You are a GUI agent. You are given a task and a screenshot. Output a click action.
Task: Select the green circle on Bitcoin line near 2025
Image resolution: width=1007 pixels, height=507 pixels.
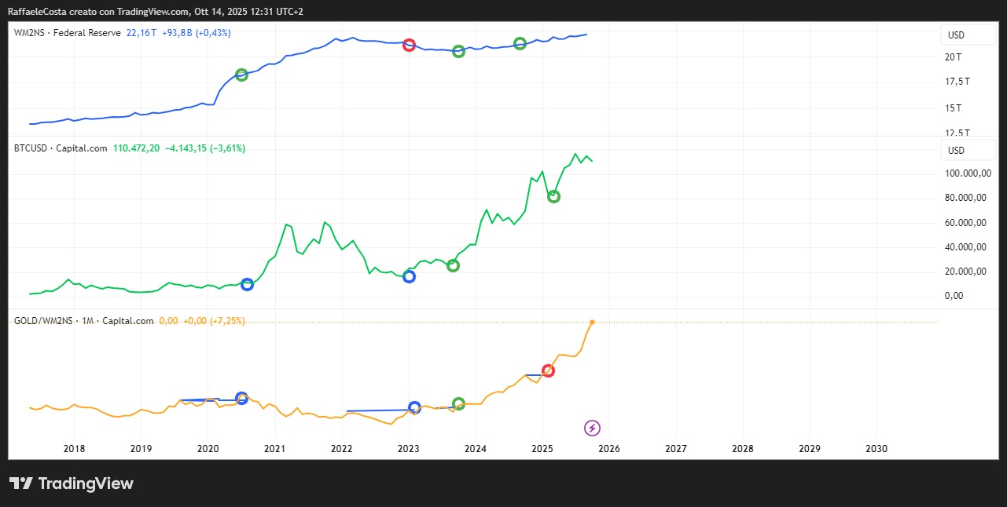[x=553, y=196]
